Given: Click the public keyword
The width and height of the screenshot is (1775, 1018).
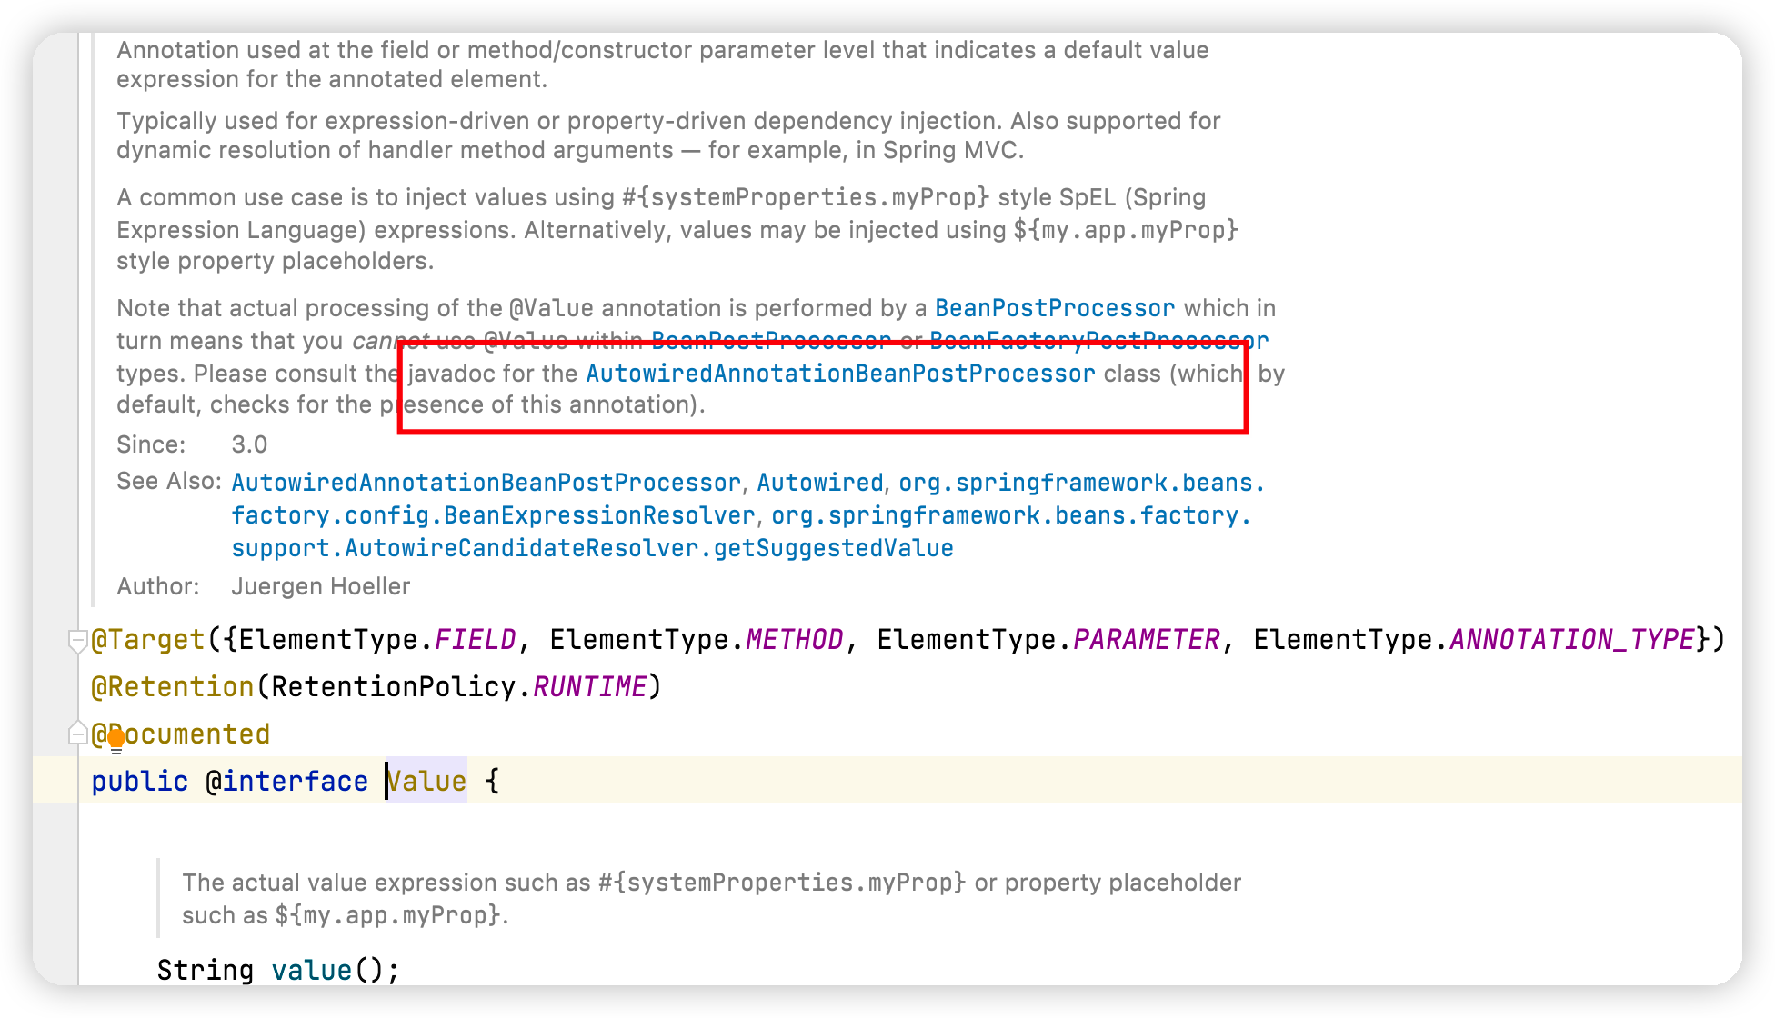Looking at the screenshot, I should [140, 782].
